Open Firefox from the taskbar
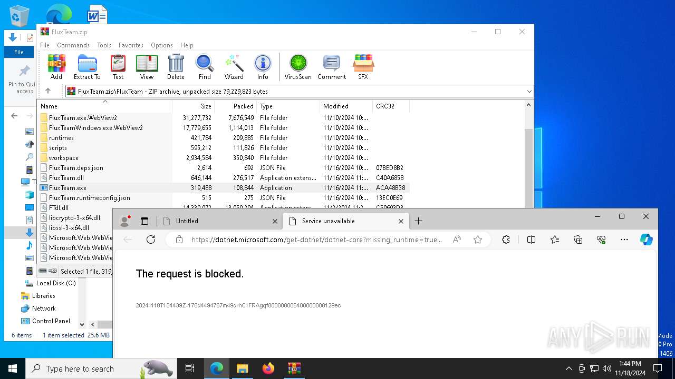Screen dimensions: 675x379 point(268,368)
